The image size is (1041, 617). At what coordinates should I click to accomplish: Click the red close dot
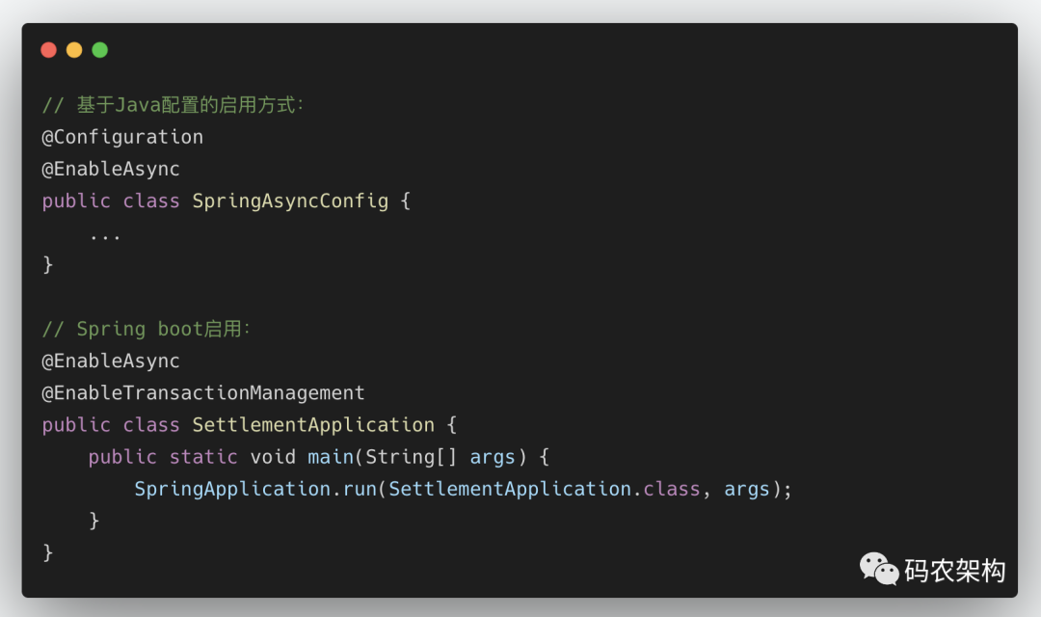[48, 50]
